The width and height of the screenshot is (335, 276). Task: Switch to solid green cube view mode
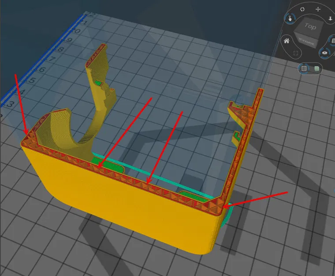coord(316,68)
